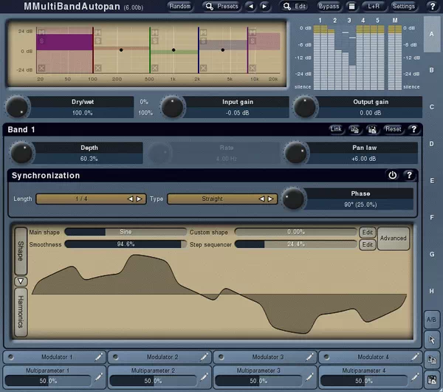
Task: Open Synchronization help question mark
Action: (409, 176)
